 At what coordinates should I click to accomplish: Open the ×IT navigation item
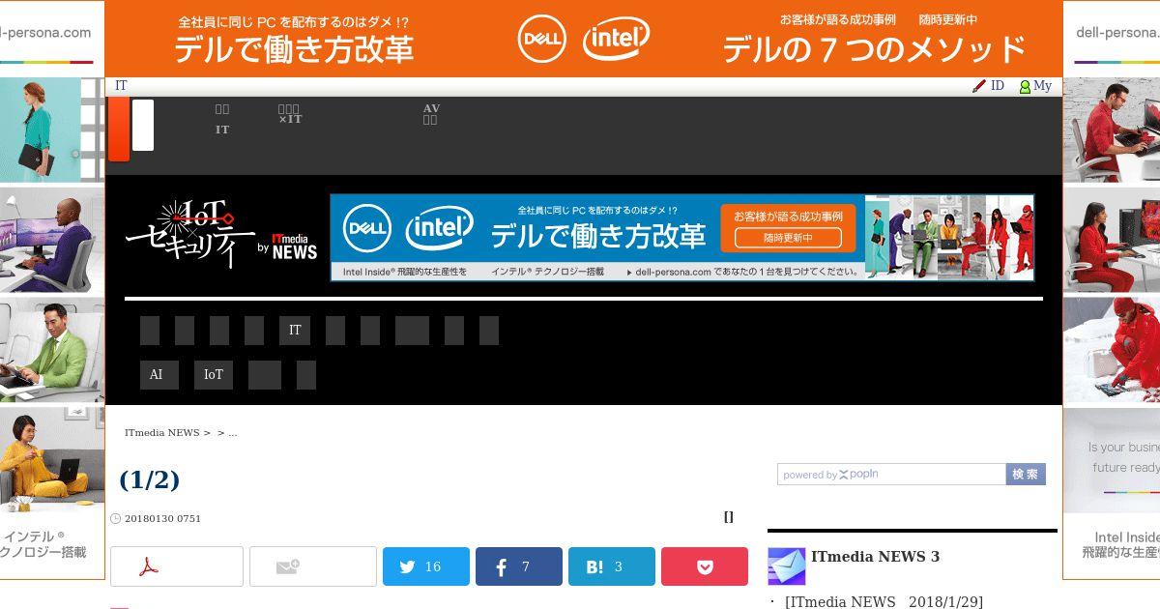[x=290, y=115]
